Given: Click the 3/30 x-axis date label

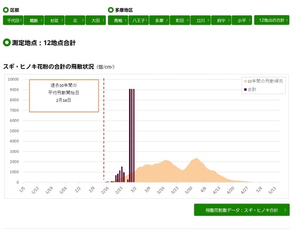Looking at the screenshot, I should 189,190.
